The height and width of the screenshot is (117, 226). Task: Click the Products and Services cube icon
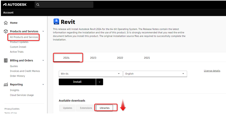pos(6,31)
